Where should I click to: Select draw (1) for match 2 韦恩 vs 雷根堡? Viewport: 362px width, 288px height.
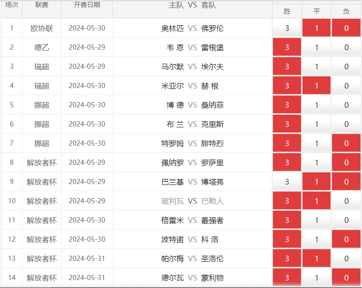click(317, 47)
